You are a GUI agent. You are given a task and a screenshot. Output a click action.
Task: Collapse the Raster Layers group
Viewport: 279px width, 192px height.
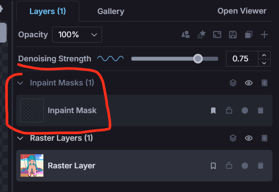20,138
